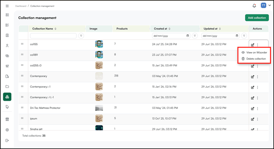
Task: Grab the drag handle for Contemporary row
Action: coord(22,76)
